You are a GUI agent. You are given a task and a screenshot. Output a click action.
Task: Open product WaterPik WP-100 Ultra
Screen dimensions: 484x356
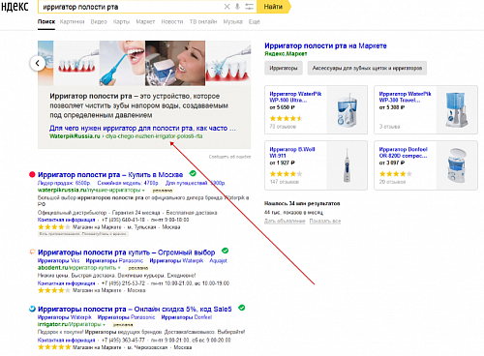click(x=295, y=97)
